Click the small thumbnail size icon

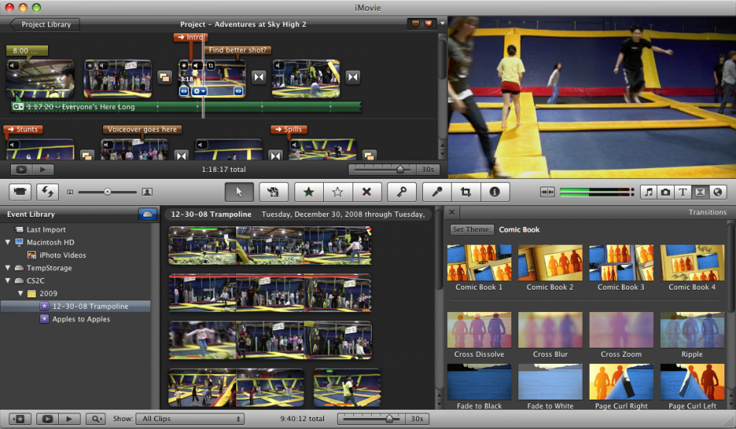(x=70, y=192)
